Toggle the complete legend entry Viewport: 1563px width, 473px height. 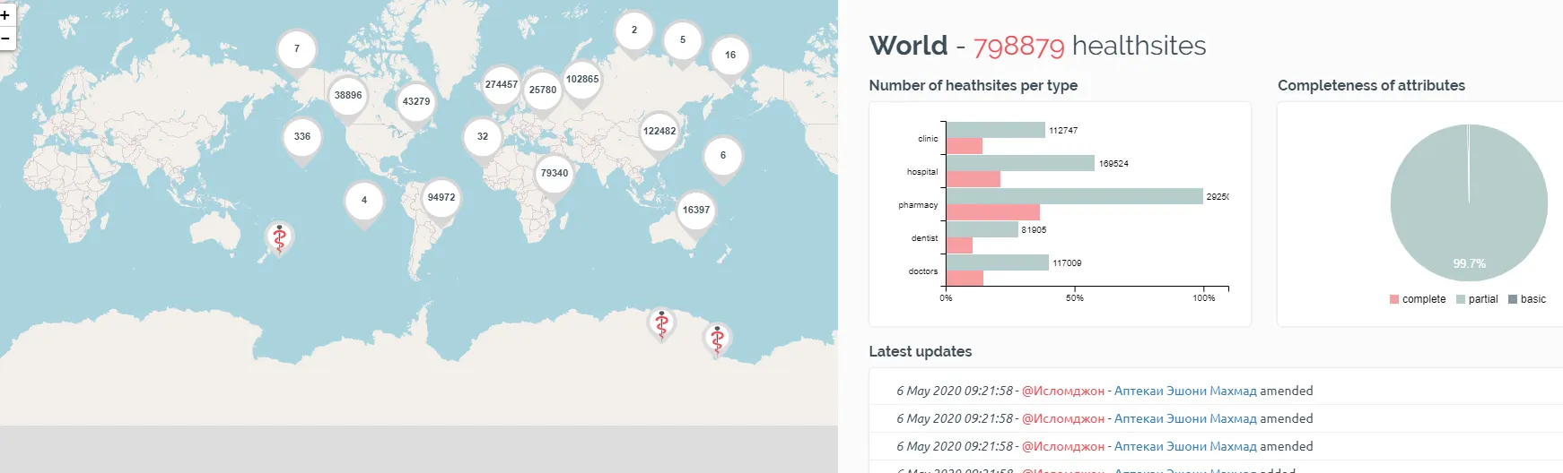pos(1418,299)
